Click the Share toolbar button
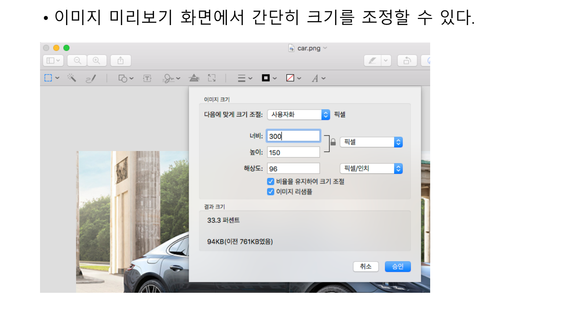 (x=121, y=61)
